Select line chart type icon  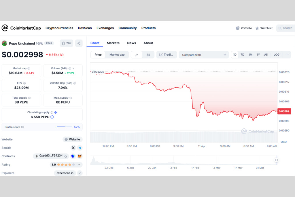(x=137, y=55)
